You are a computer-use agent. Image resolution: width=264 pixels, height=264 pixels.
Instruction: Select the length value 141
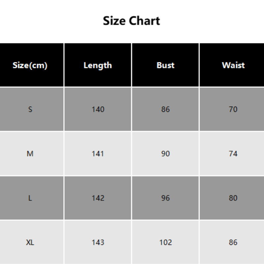click(x=98, y=153)
